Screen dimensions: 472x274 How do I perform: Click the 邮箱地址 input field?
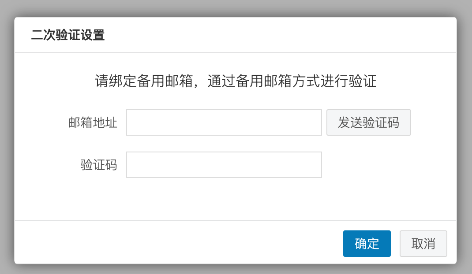tap(224, 122)
